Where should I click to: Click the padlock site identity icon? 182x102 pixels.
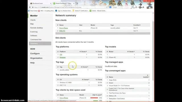(x=33, y=7)
